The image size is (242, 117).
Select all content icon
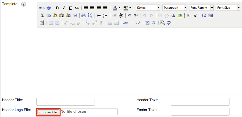click(75, 15)
